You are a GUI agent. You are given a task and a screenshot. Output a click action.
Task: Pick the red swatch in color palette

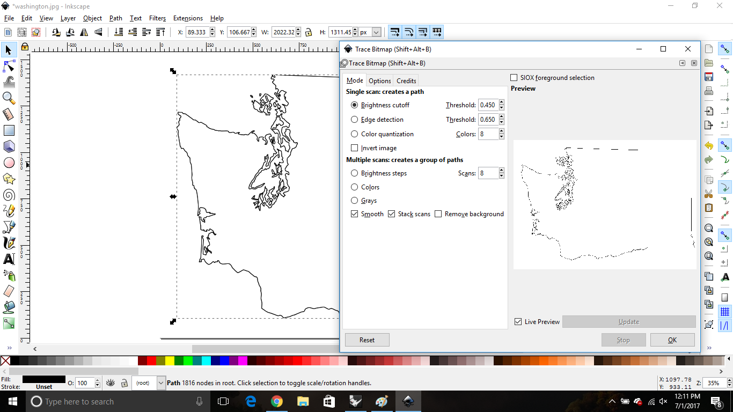coord(151,360)
